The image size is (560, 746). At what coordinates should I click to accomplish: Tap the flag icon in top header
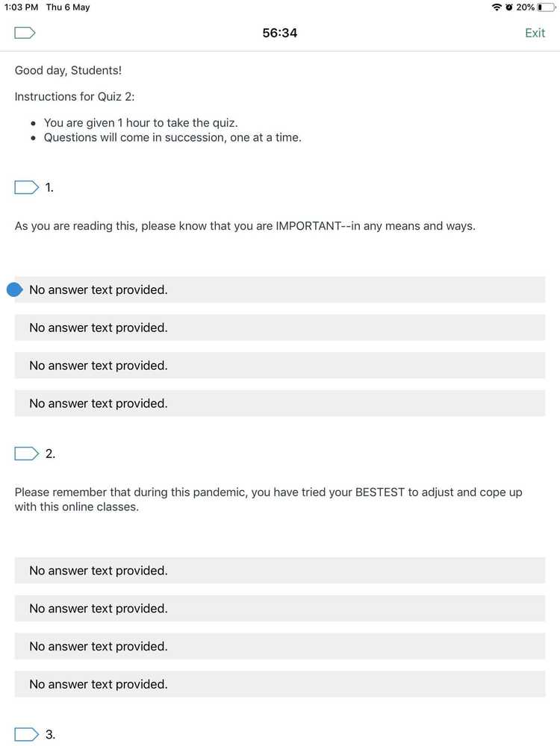25,33
